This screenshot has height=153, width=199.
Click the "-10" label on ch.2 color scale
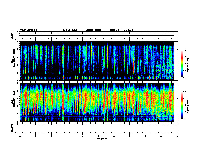pos(186,119)
